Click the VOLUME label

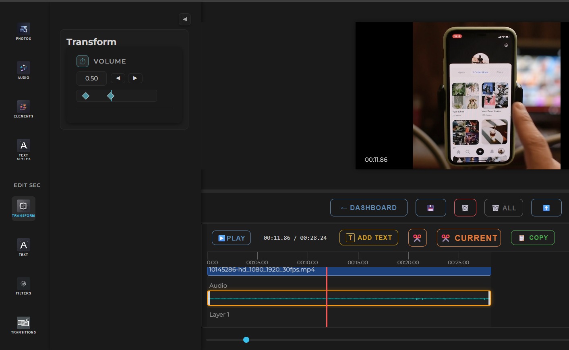click(110, 61)
